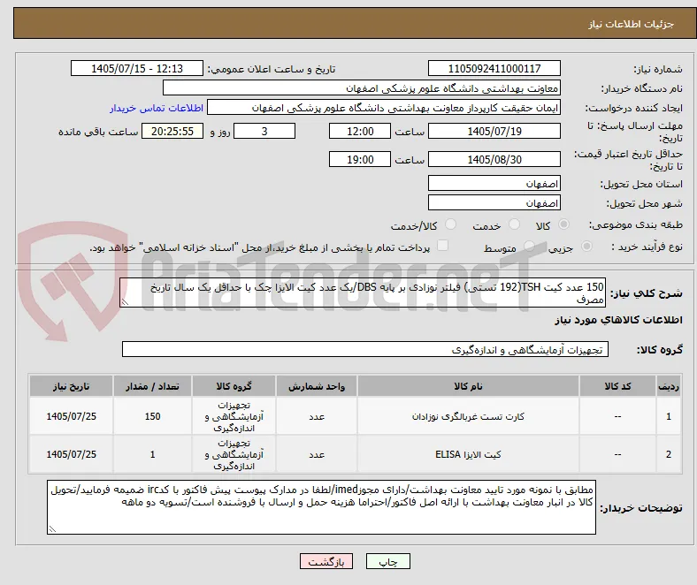Select the کالا/خدمت radio button
The height and width of the screenshot is (585, 697).
point(451,224)
